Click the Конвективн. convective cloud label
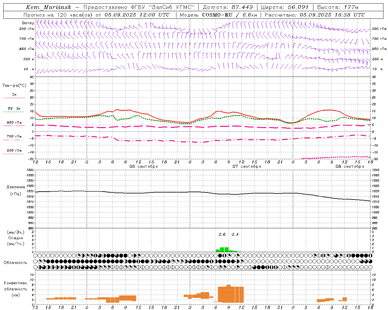 click(16, 283)
